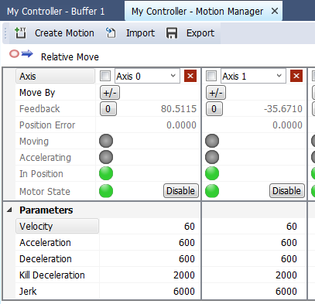The width and height of the screenshot is (315, 304).
Task: Collapse the Parameters section
Action: [x=9, y=210]
